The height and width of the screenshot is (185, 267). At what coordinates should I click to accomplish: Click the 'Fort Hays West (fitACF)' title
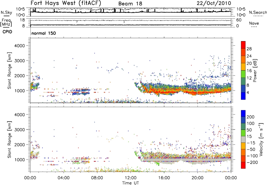tap(66, 3)
